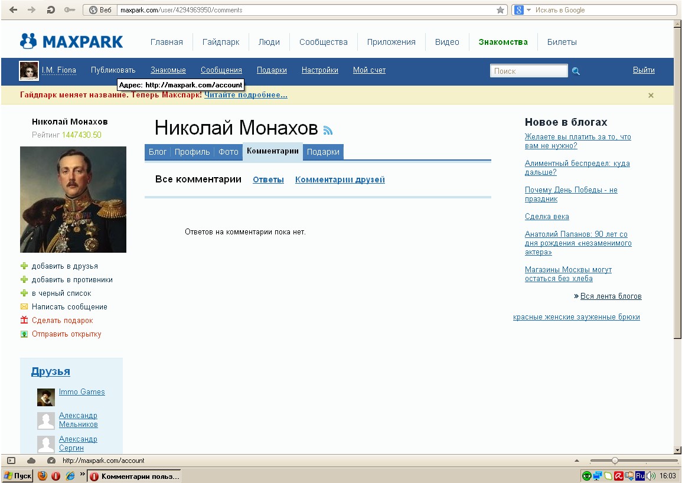Click the plus icon by в черный список
The height and width of the screenshot is (483, 682).
pyautogui.click(x=24, y=293)
